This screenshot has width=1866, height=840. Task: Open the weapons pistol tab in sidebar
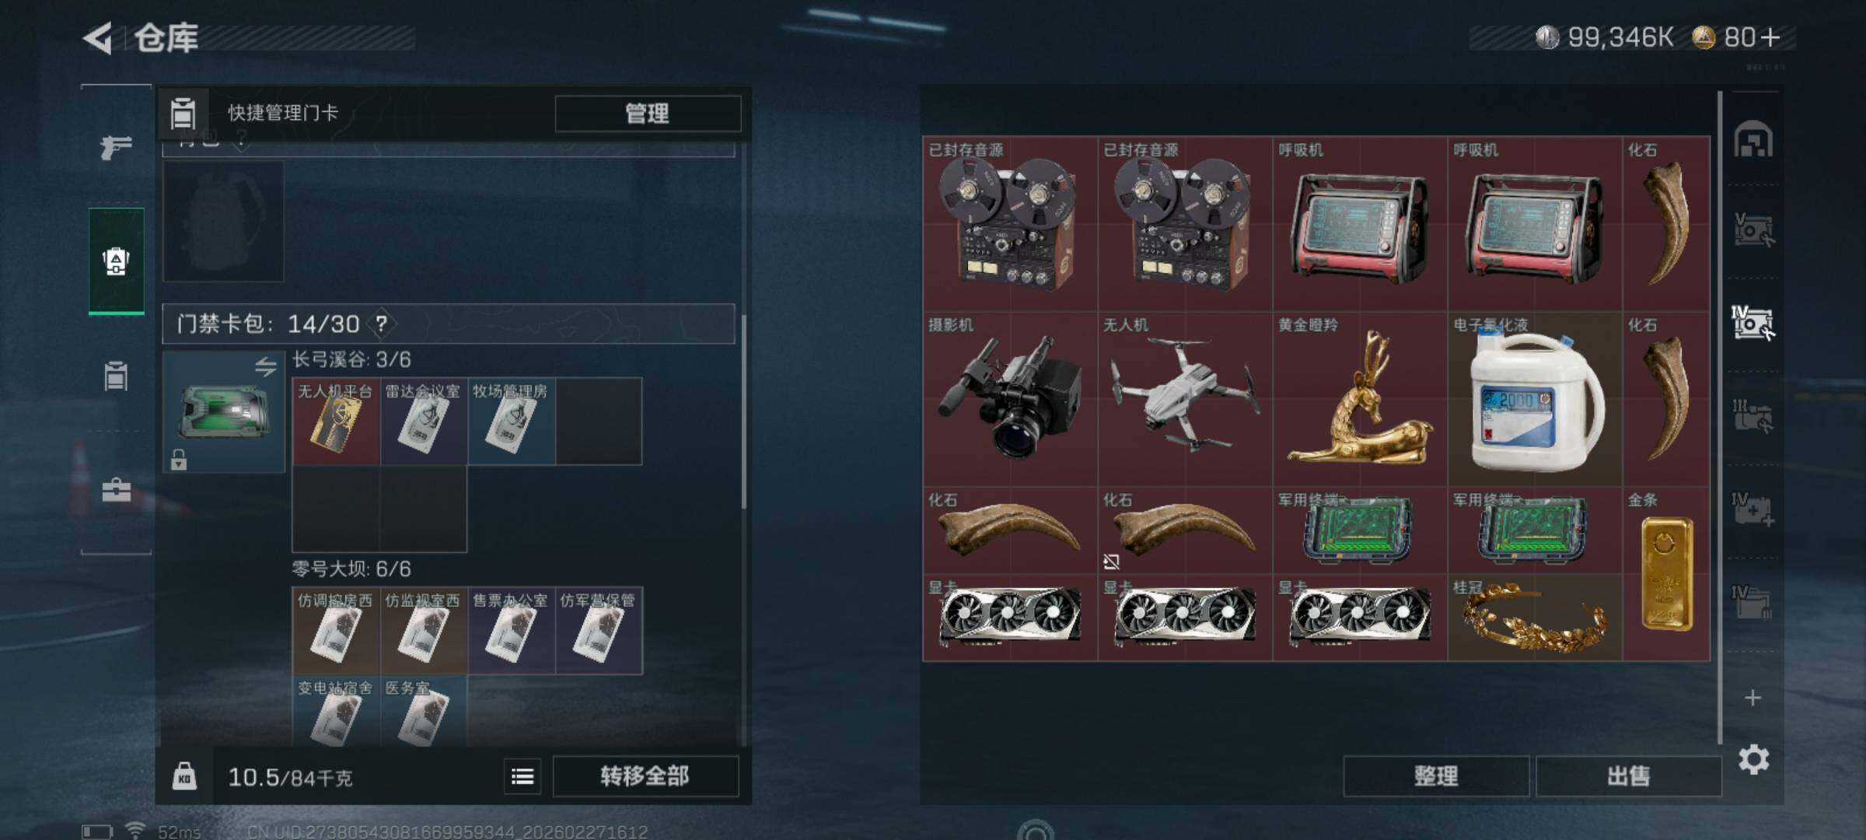pyautogui.click(x=116, y=146)
